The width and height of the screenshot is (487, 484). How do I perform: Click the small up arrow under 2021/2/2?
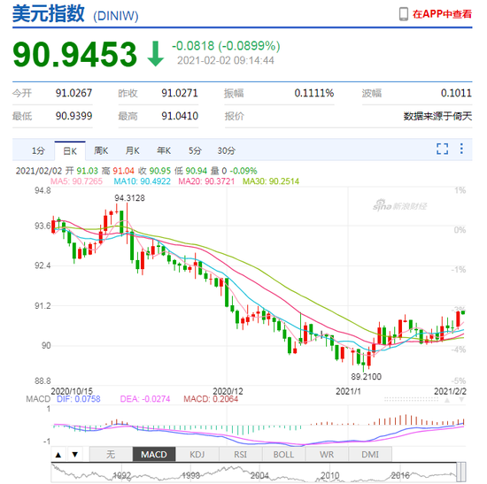tap(447, 400)
